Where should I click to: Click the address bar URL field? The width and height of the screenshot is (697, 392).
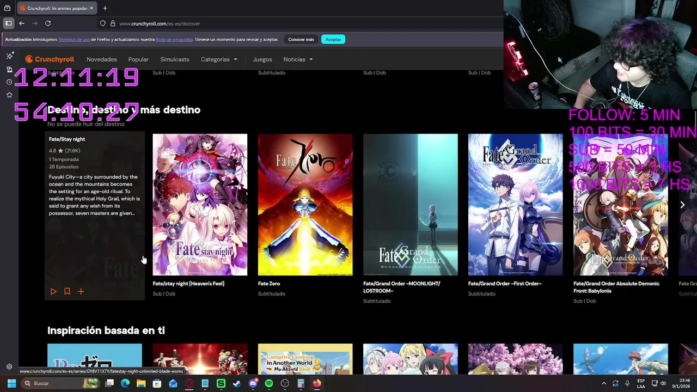(299, 23)
